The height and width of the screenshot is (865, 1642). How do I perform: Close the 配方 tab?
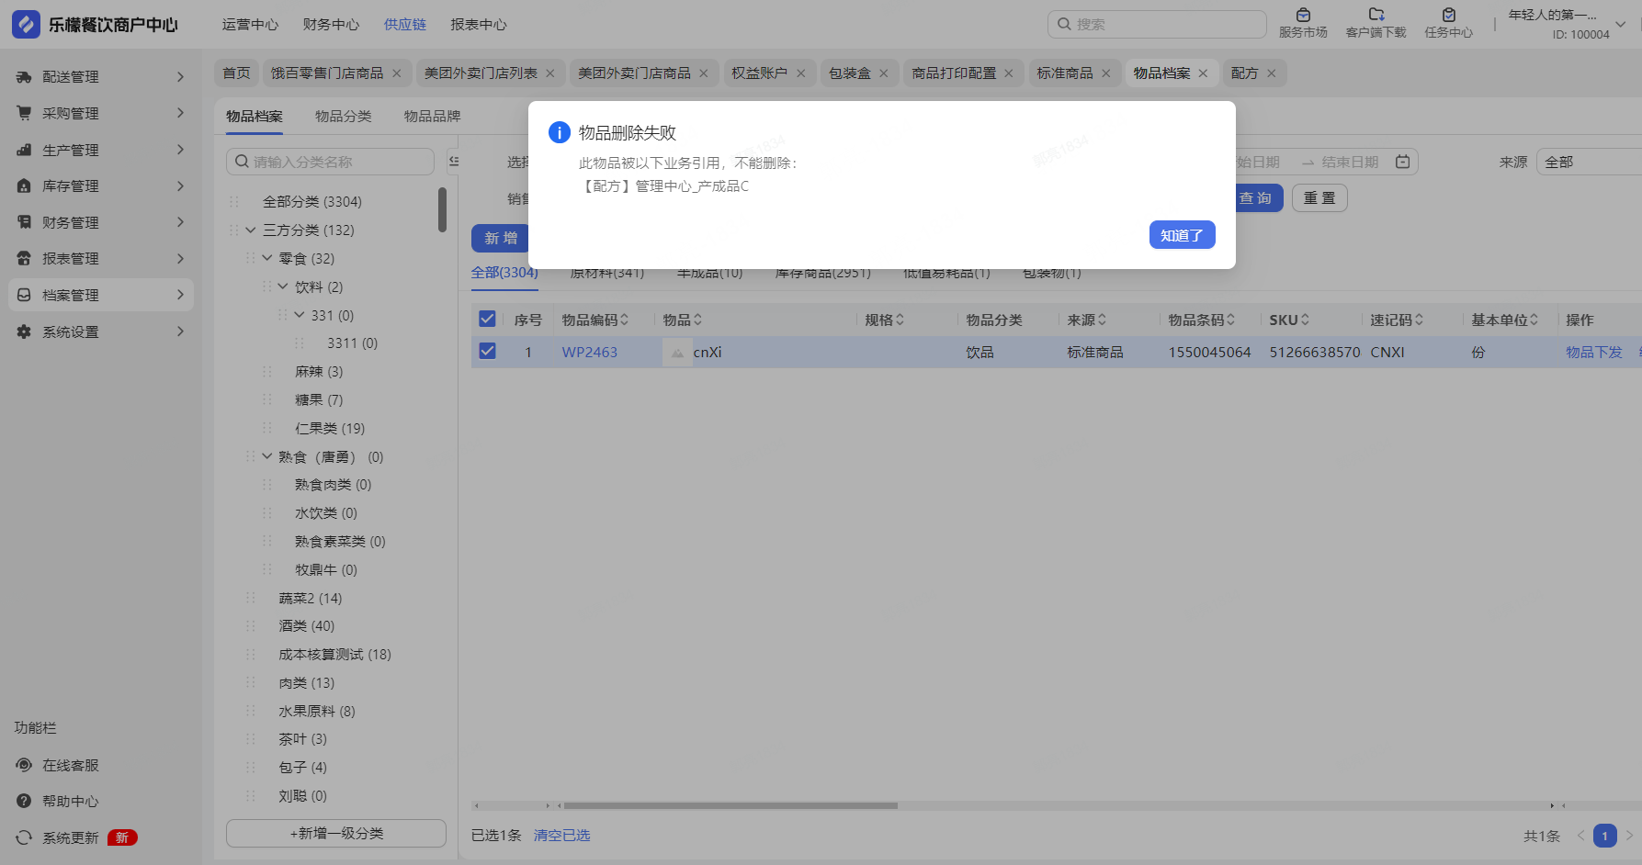pos(1271,73)
